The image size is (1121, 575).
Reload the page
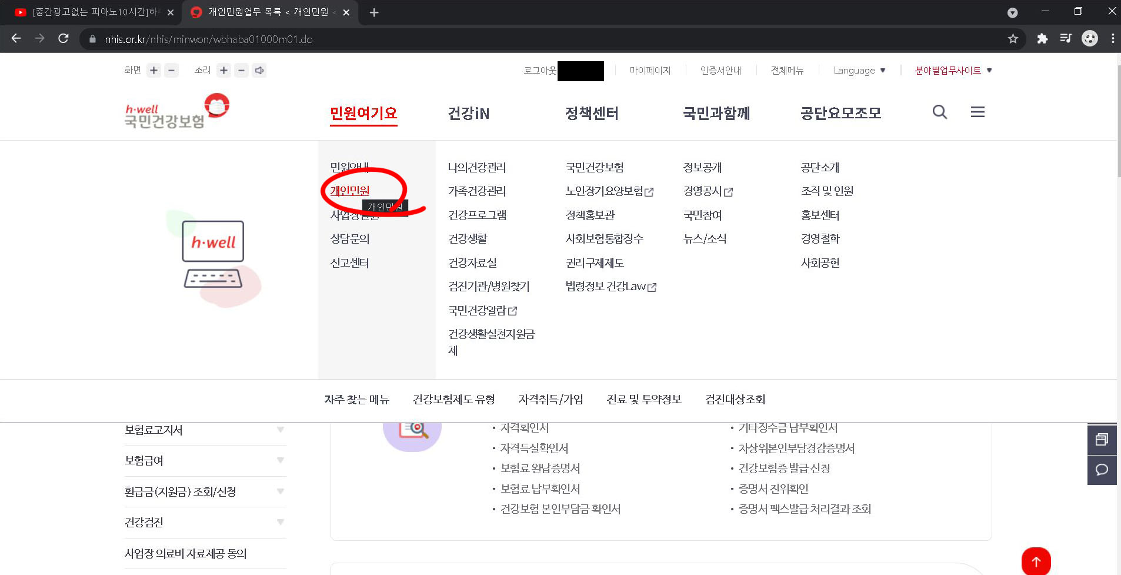pos(64,39)
